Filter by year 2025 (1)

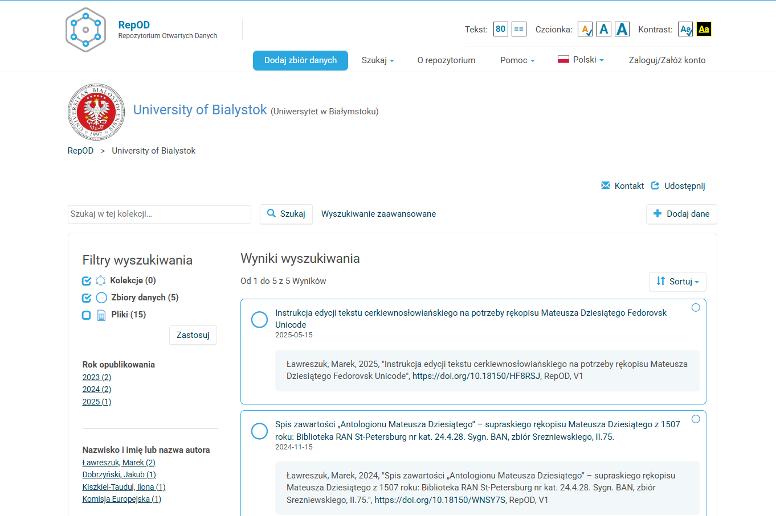pos(97,402)
